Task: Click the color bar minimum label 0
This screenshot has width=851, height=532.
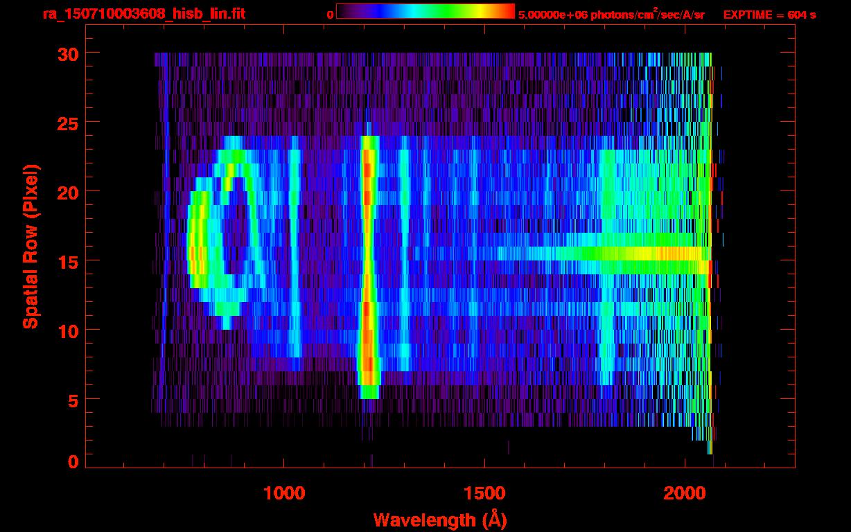Action: 330,15
